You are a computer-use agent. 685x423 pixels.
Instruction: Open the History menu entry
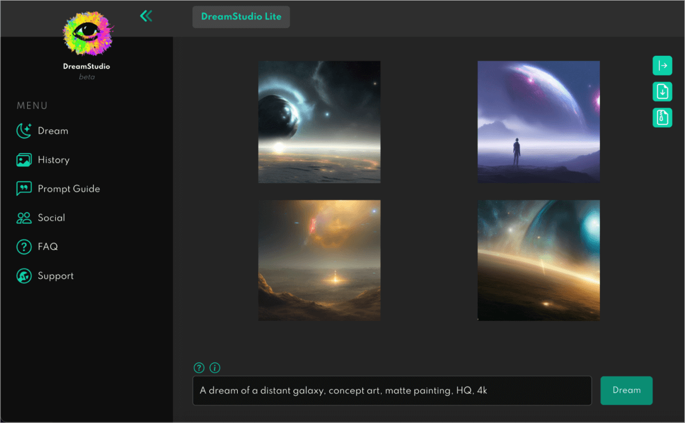pos(54,160)
